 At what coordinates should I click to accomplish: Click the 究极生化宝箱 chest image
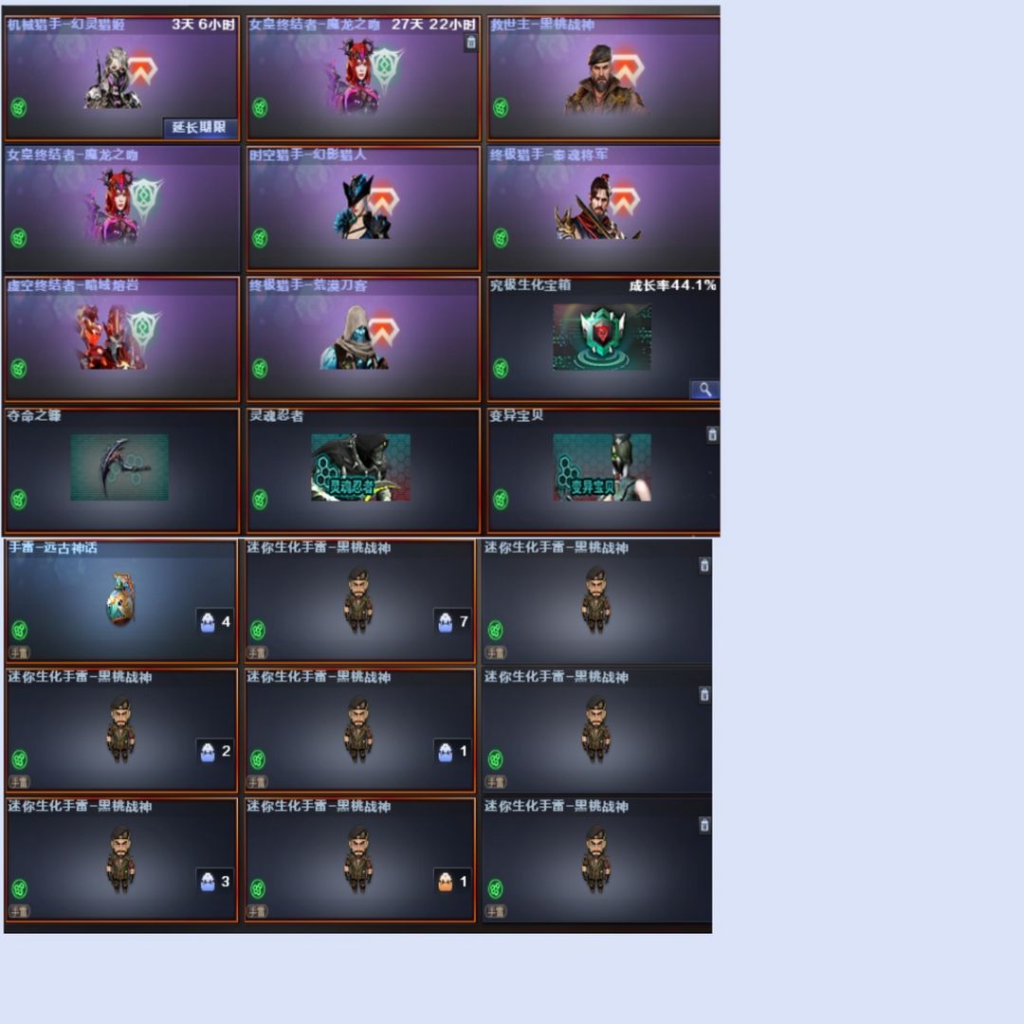[602, 337]
